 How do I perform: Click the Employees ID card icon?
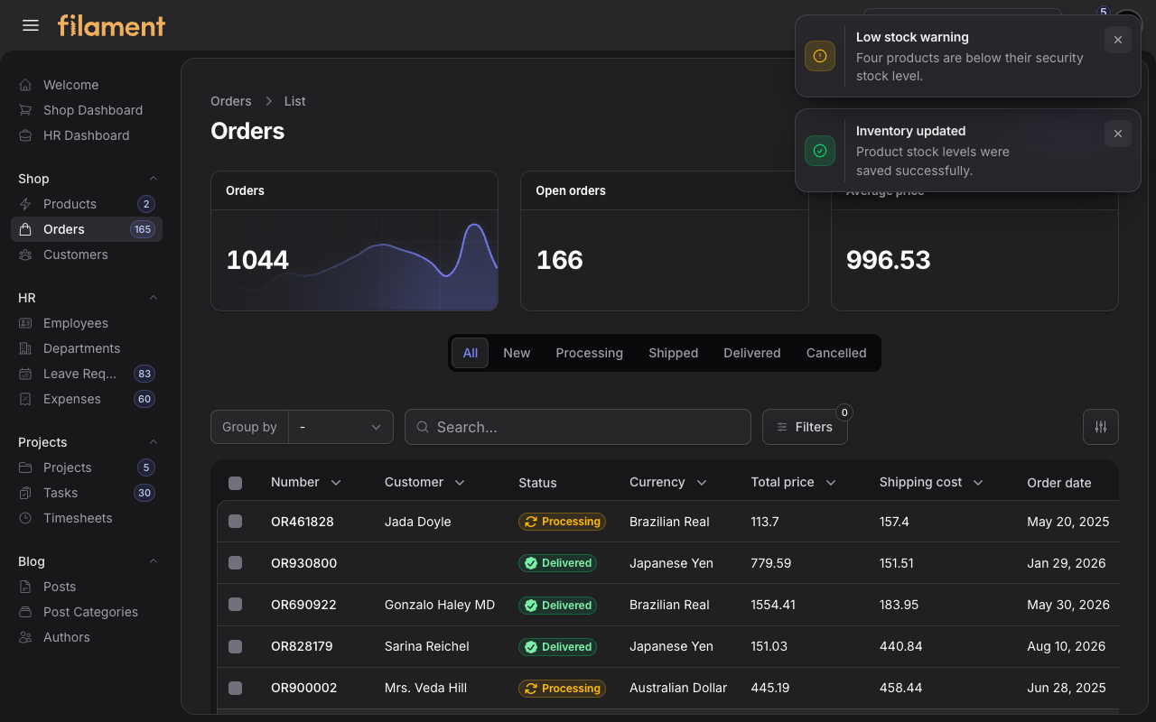25,323
